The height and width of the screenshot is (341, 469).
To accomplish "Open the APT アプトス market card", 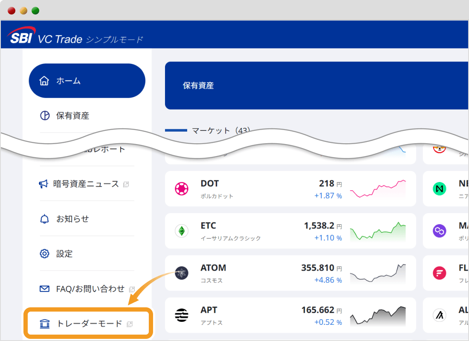I will 290,315.
